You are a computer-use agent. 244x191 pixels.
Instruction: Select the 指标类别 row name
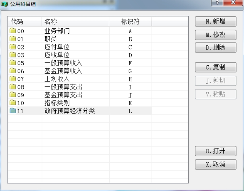pos(57,103)
